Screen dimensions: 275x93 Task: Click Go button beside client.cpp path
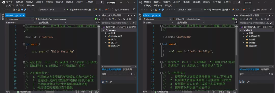click(x=235, y=19)
